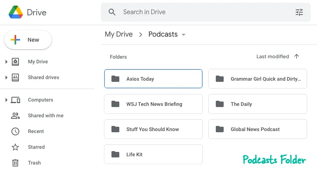Click the WSJ Tech News Briefing folder icon
The image size is (317, 183).
pos(115,104)
